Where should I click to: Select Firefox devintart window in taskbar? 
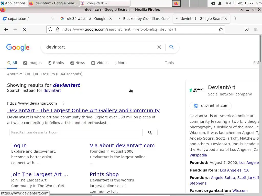(53, 3)
